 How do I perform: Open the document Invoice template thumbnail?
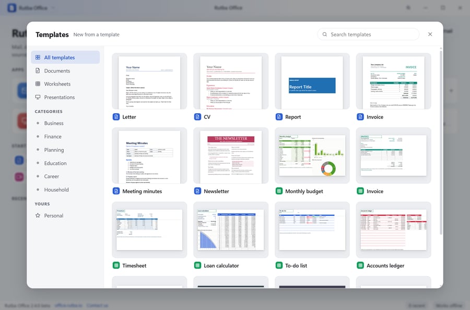[394, 81]
